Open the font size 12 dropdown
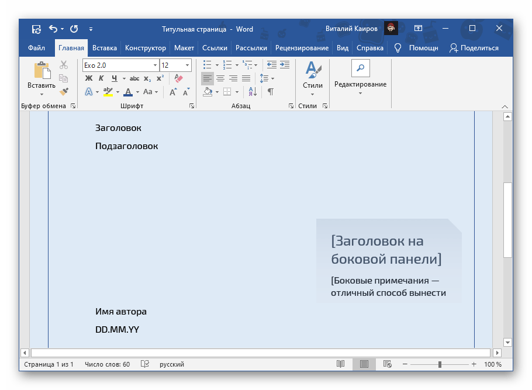 pos(187,65)
